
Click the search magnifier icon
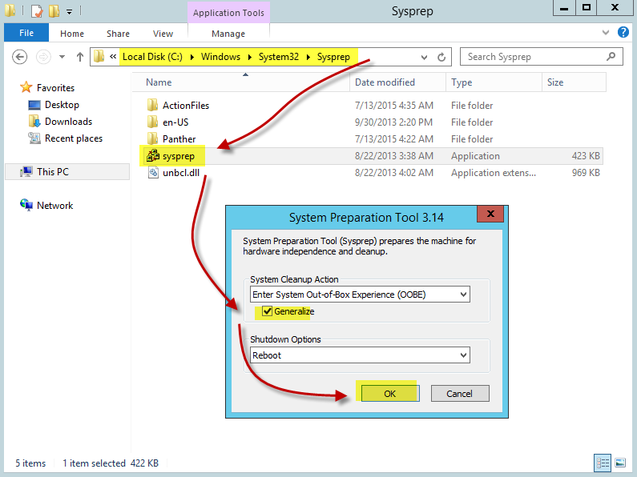[611, 57]
